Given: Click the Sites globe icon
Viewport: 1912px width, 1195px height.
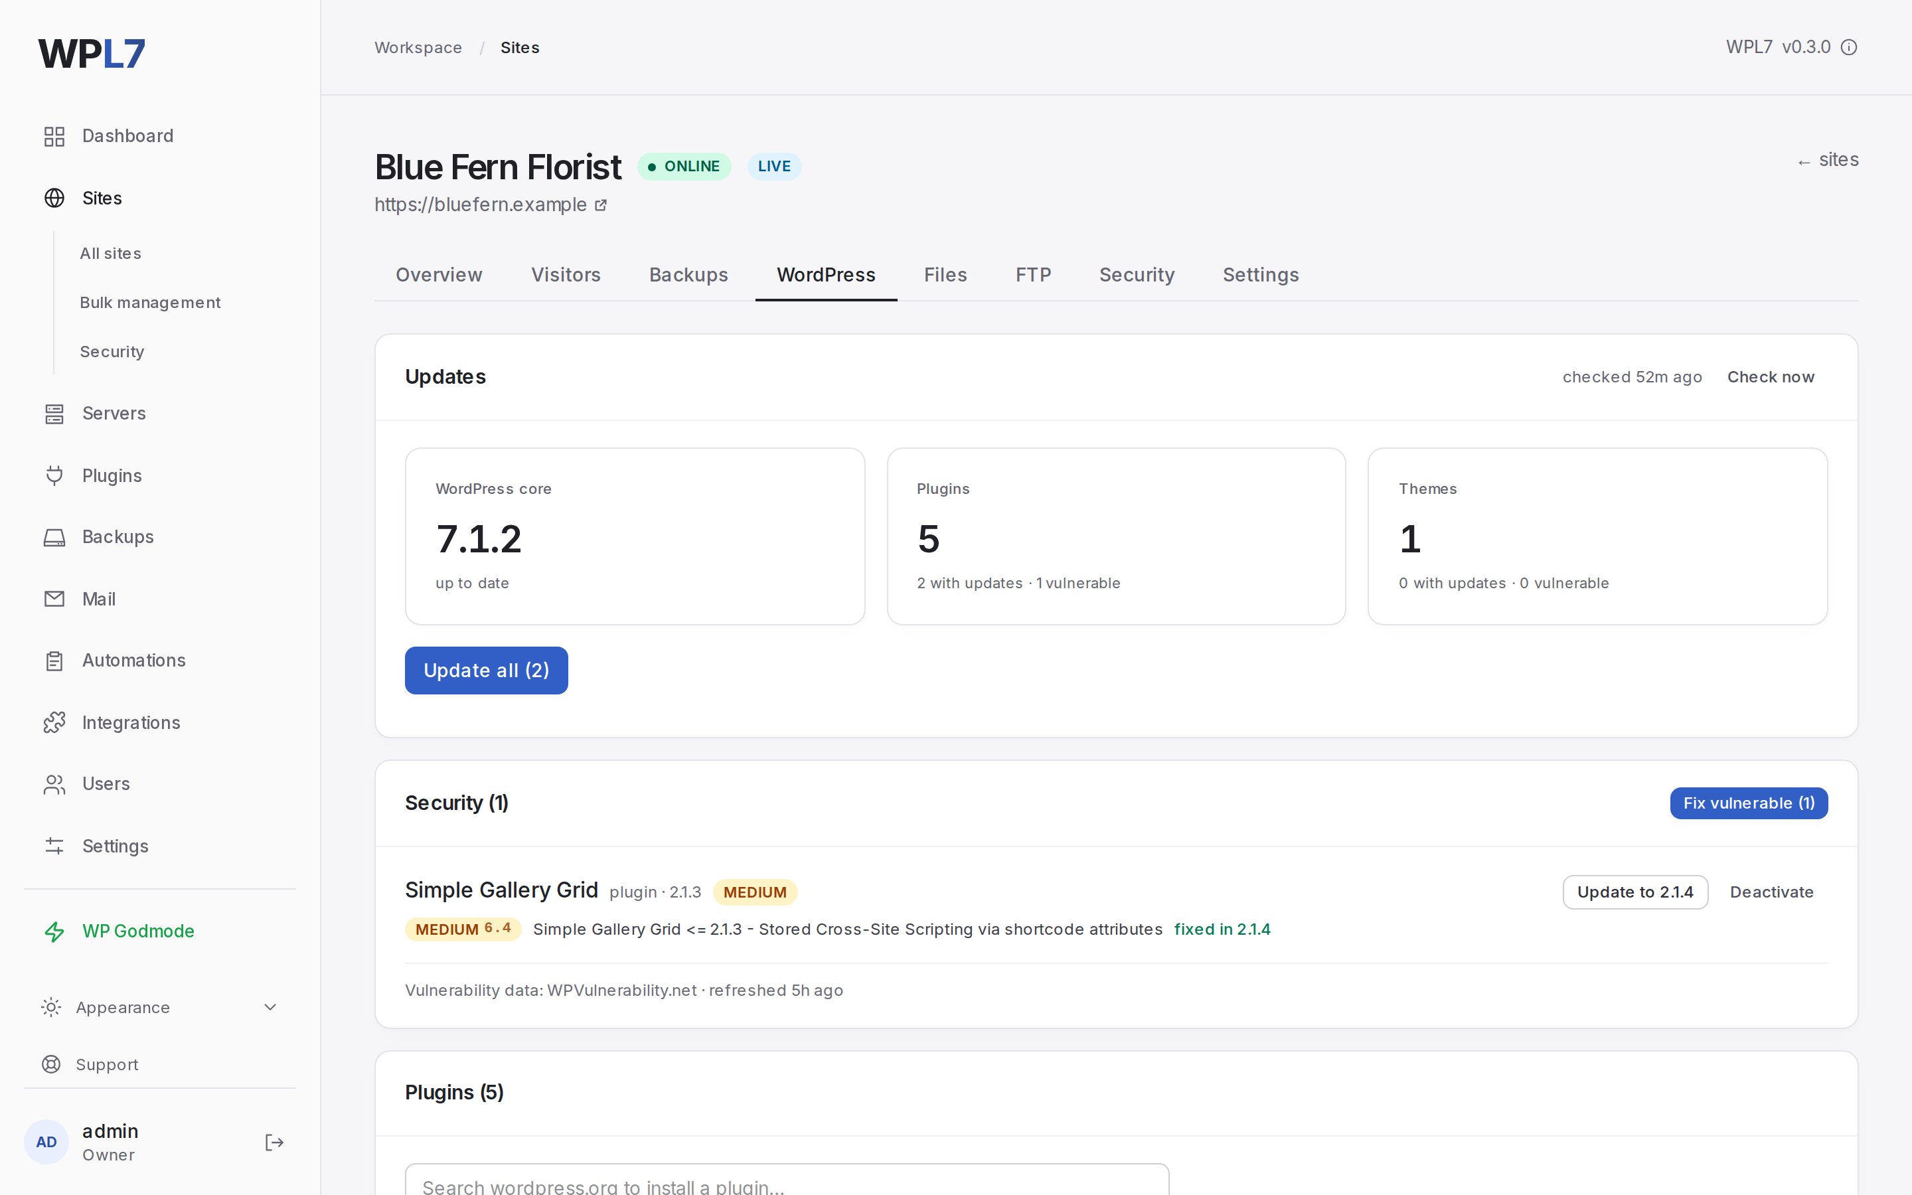Looking at the screenshot, I should (54, 198).
